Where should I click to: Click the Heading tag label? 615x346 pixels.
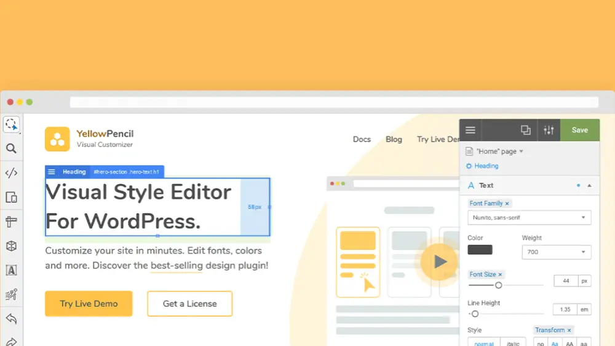[x=74, y=172]
